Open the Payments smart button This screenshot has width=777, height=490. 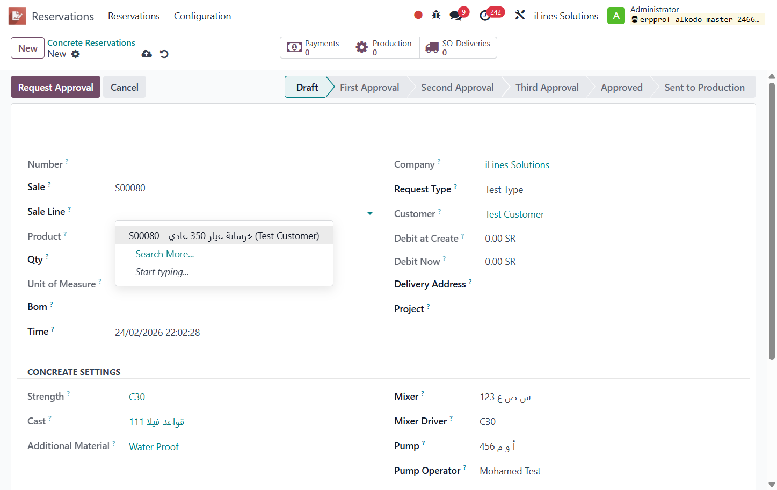pyautogui.click(x=315, y=47)
